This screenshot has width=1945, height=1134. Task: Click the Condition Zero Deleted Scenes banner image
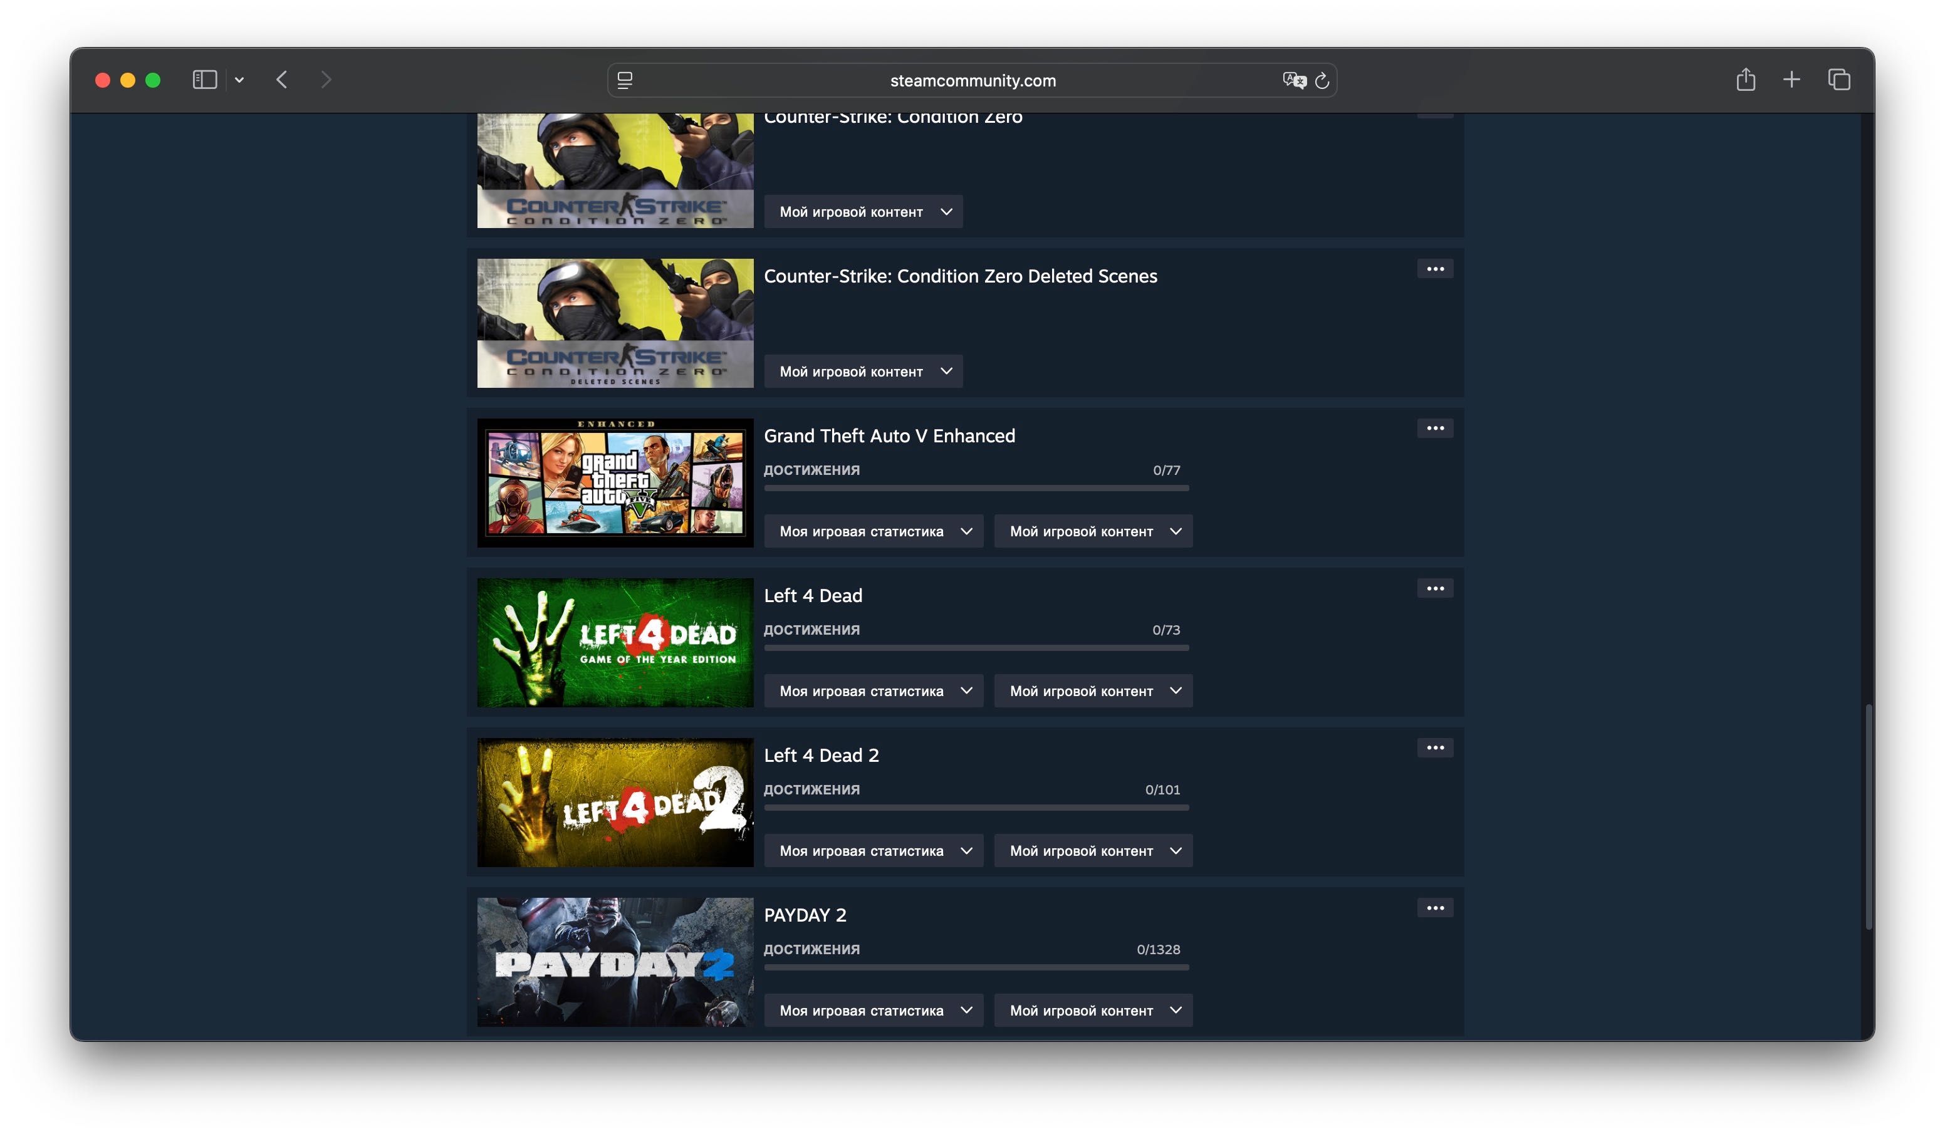point(615,323)
